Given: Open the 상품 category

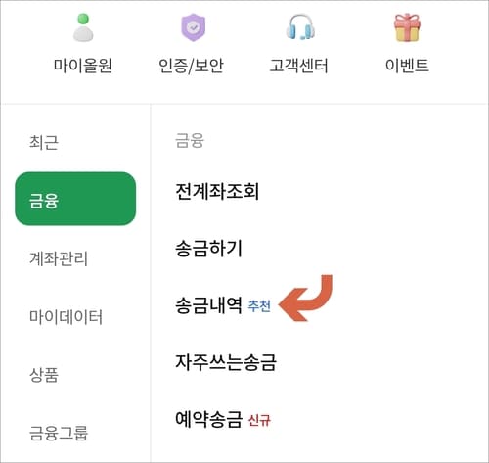Looking at the screenshot, I should [44, 375].
